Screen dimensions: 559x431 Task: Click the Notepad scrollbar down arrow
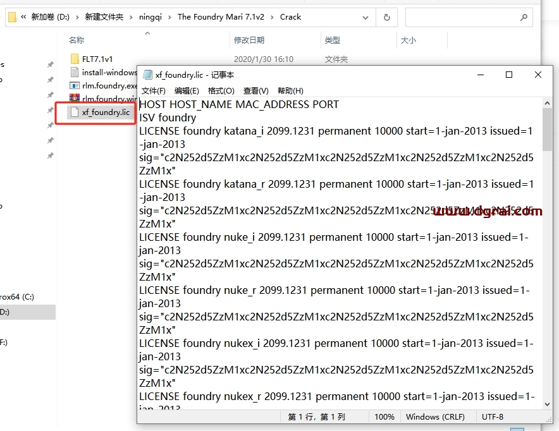coord(547,404)
